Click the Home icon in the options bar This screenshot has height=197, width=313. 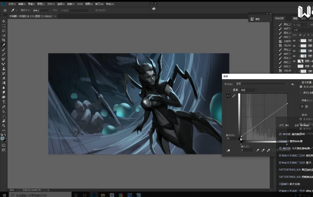tap(5, 10)
